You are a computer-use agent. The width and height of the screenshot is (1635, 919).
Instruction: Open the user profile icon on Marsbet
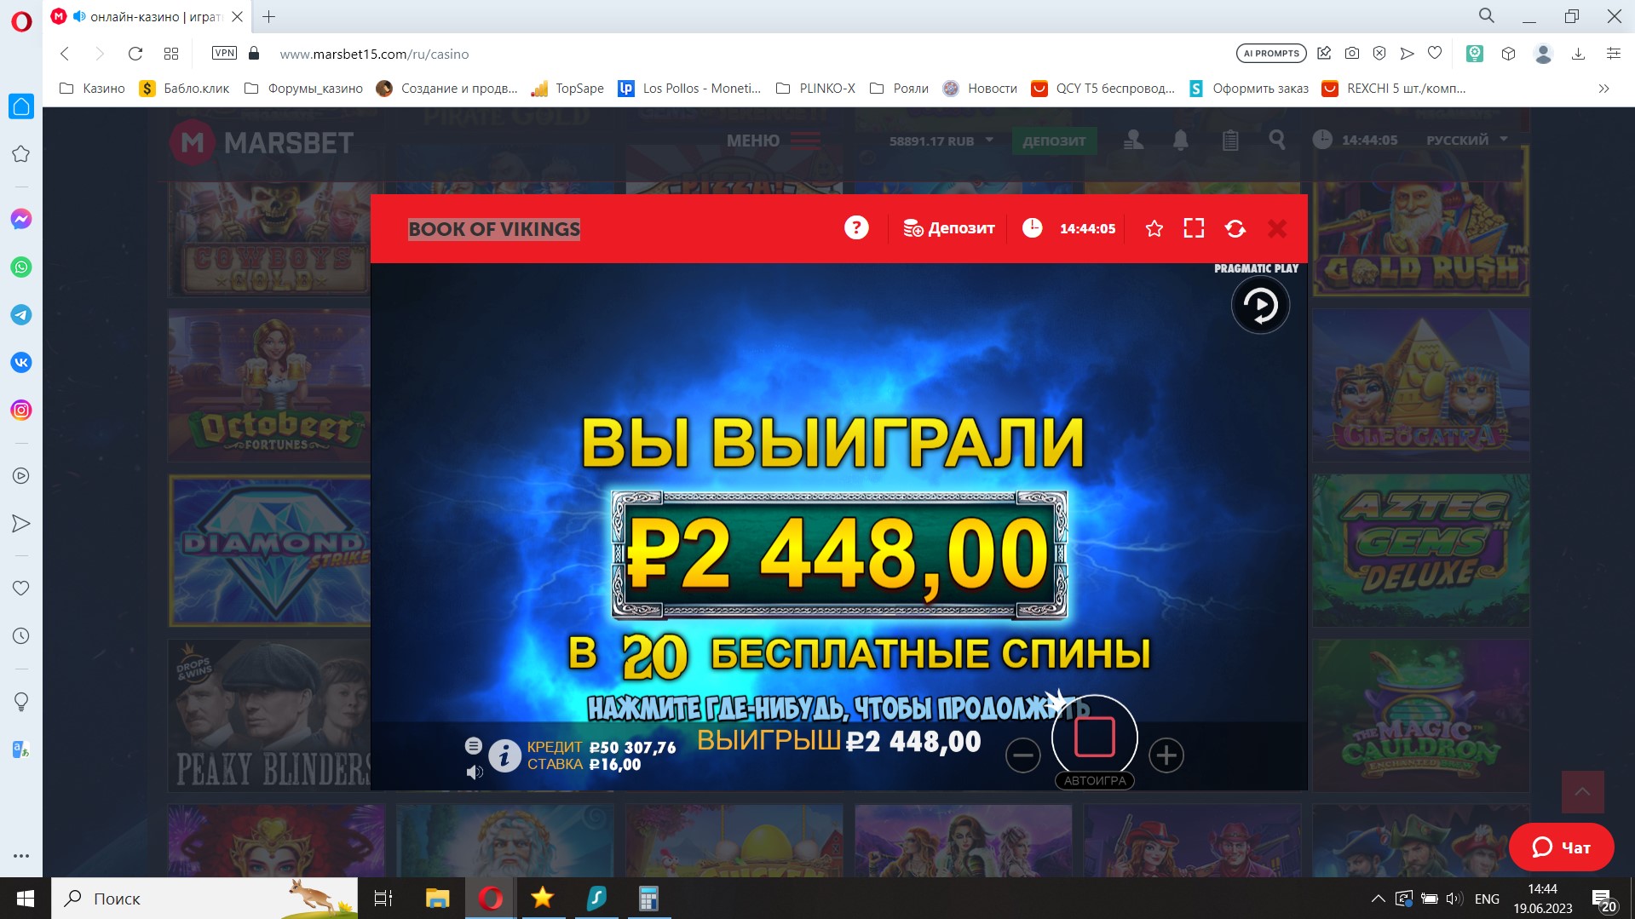coord(1133,141)
